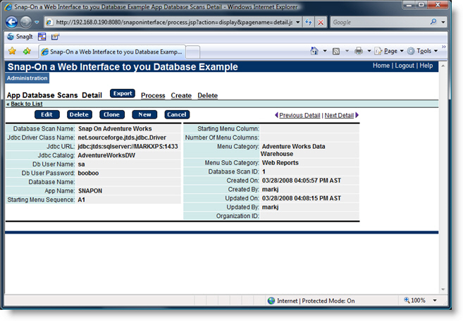Expand the Feeds dropdown arrow
This screenshot has width=463, height=321.
(347, 51)
